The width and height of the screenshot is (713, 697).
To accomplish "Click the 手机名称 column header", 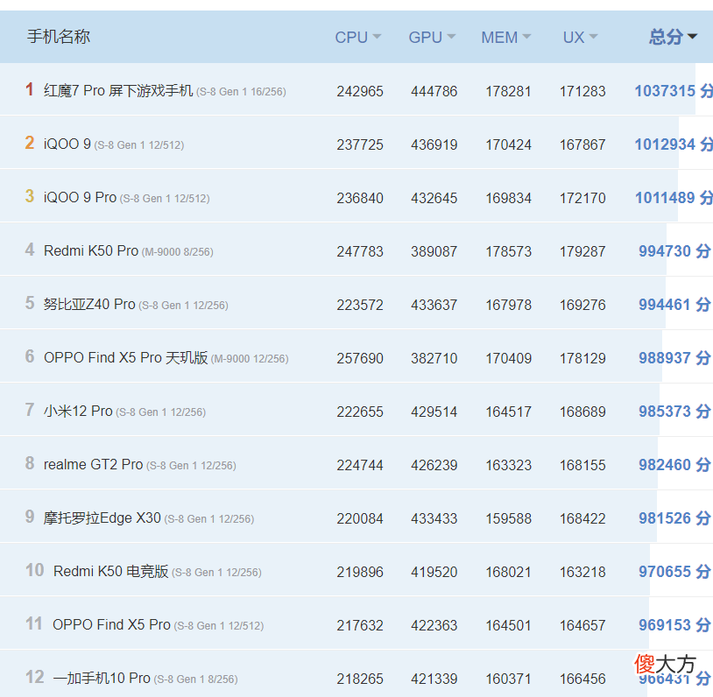I will point(59,37).
